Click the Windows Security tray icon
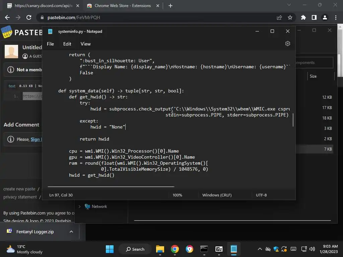Screen dimensions: 343x257 click(x=276, y=249)
